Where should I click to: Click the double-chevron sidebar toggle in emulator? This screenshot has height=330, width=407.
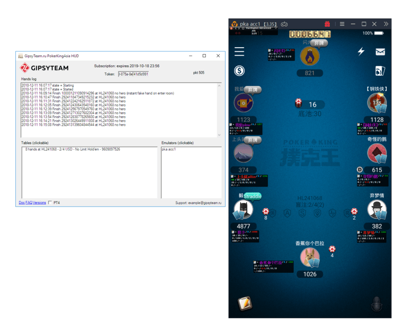click(386, 24)
